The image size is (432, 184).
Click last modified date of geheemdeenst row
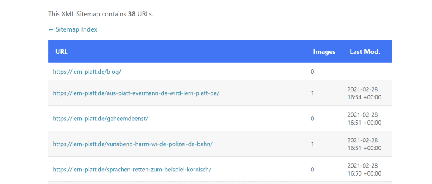click(364, 119)
